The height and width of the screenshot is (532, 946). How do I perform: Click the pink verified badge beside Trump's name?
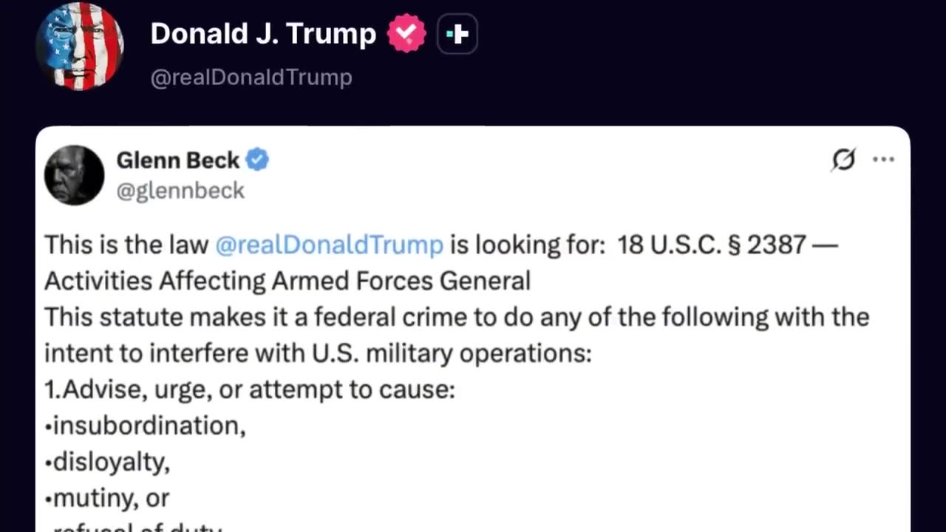tap(406, 34)
